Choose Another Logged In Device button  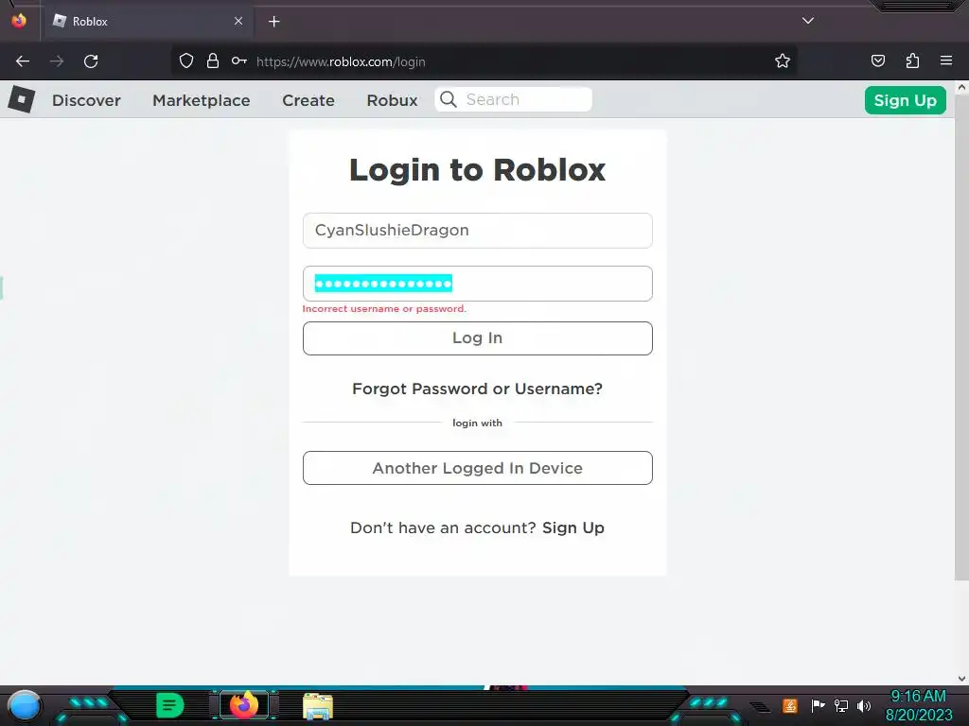point(478,468)
